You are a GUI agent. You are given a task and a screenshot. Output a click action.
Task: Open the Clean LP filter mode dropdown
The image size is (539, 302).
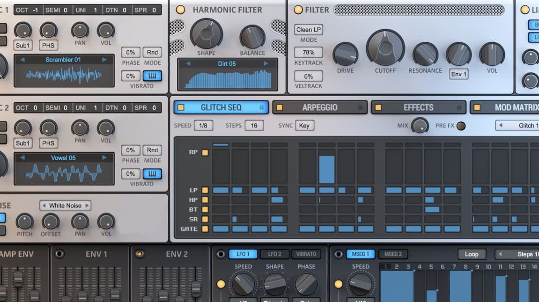tap(308, 30)
